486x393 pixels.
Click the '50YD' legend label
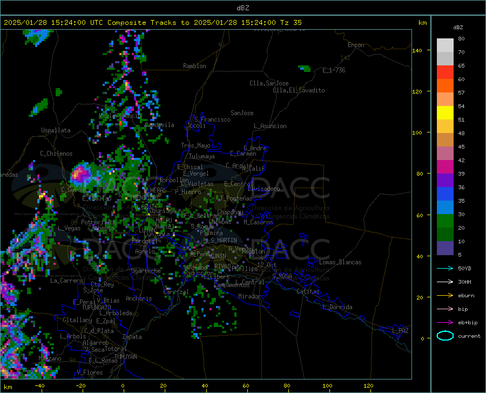pyautogui.click(x=464, y=268)
